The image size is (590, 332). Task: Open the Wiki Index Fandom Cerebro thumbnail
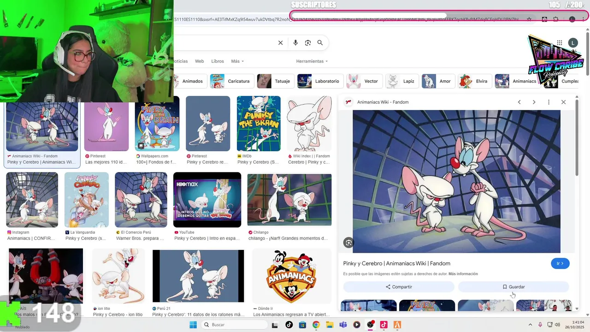(309, 124)
